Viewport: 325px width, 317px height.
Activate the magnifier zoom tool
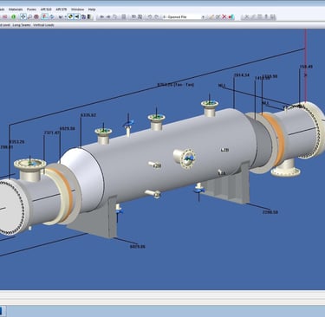pyautogui.click(x=29, y=17)
